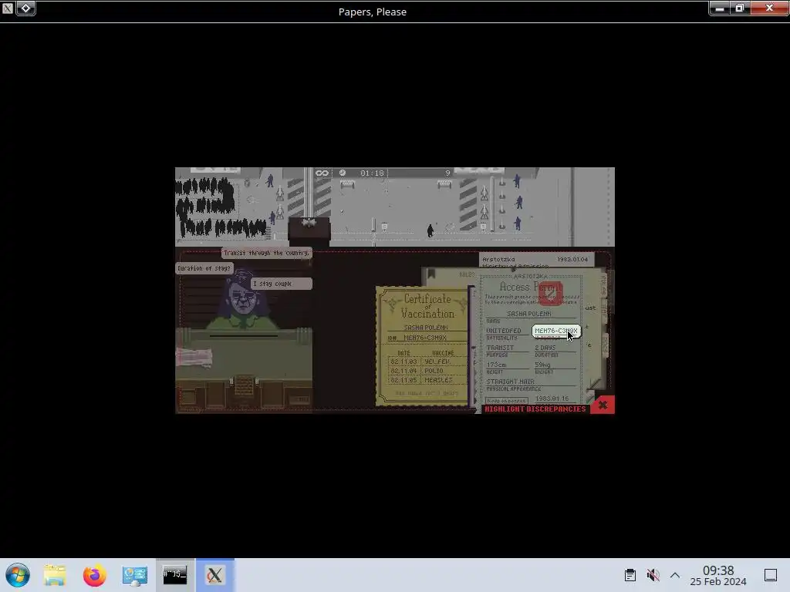This screenshot has width=790, height=592.
Task: Open clipboard icon in system tray
Action: 630,575
